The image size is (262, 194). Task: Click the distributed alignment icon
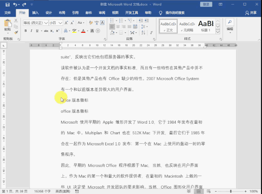tap(135, 27)
